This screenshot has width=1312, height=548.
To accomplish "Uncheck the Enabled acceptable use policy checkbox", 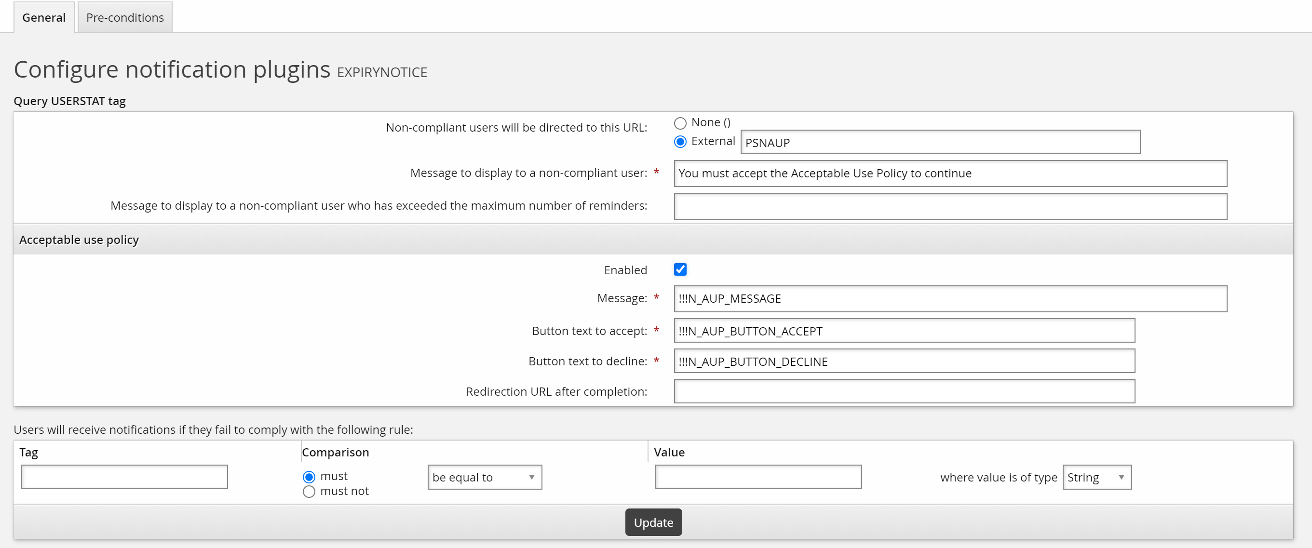I will coord(680,269).
